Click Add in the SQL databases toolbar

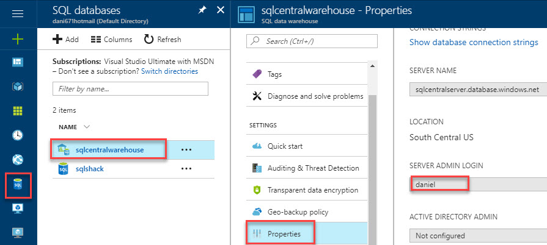[x=65, y=40]
